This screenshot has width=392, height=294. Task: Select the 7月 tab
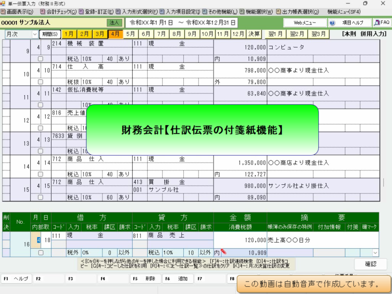[x=161, y=34]
